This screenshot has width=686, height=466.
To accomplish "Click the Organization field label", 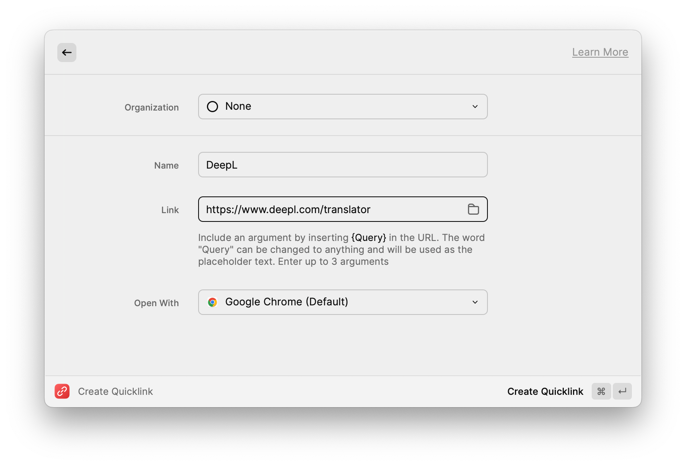I will 152,107.
